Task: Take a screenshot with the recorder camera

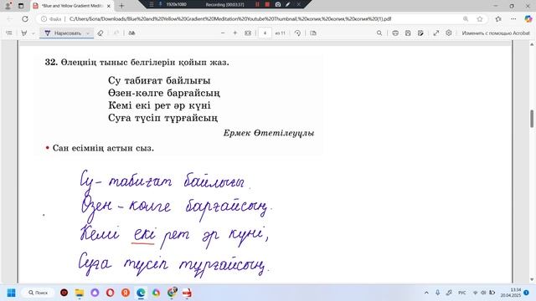Action: click(278, 4)
